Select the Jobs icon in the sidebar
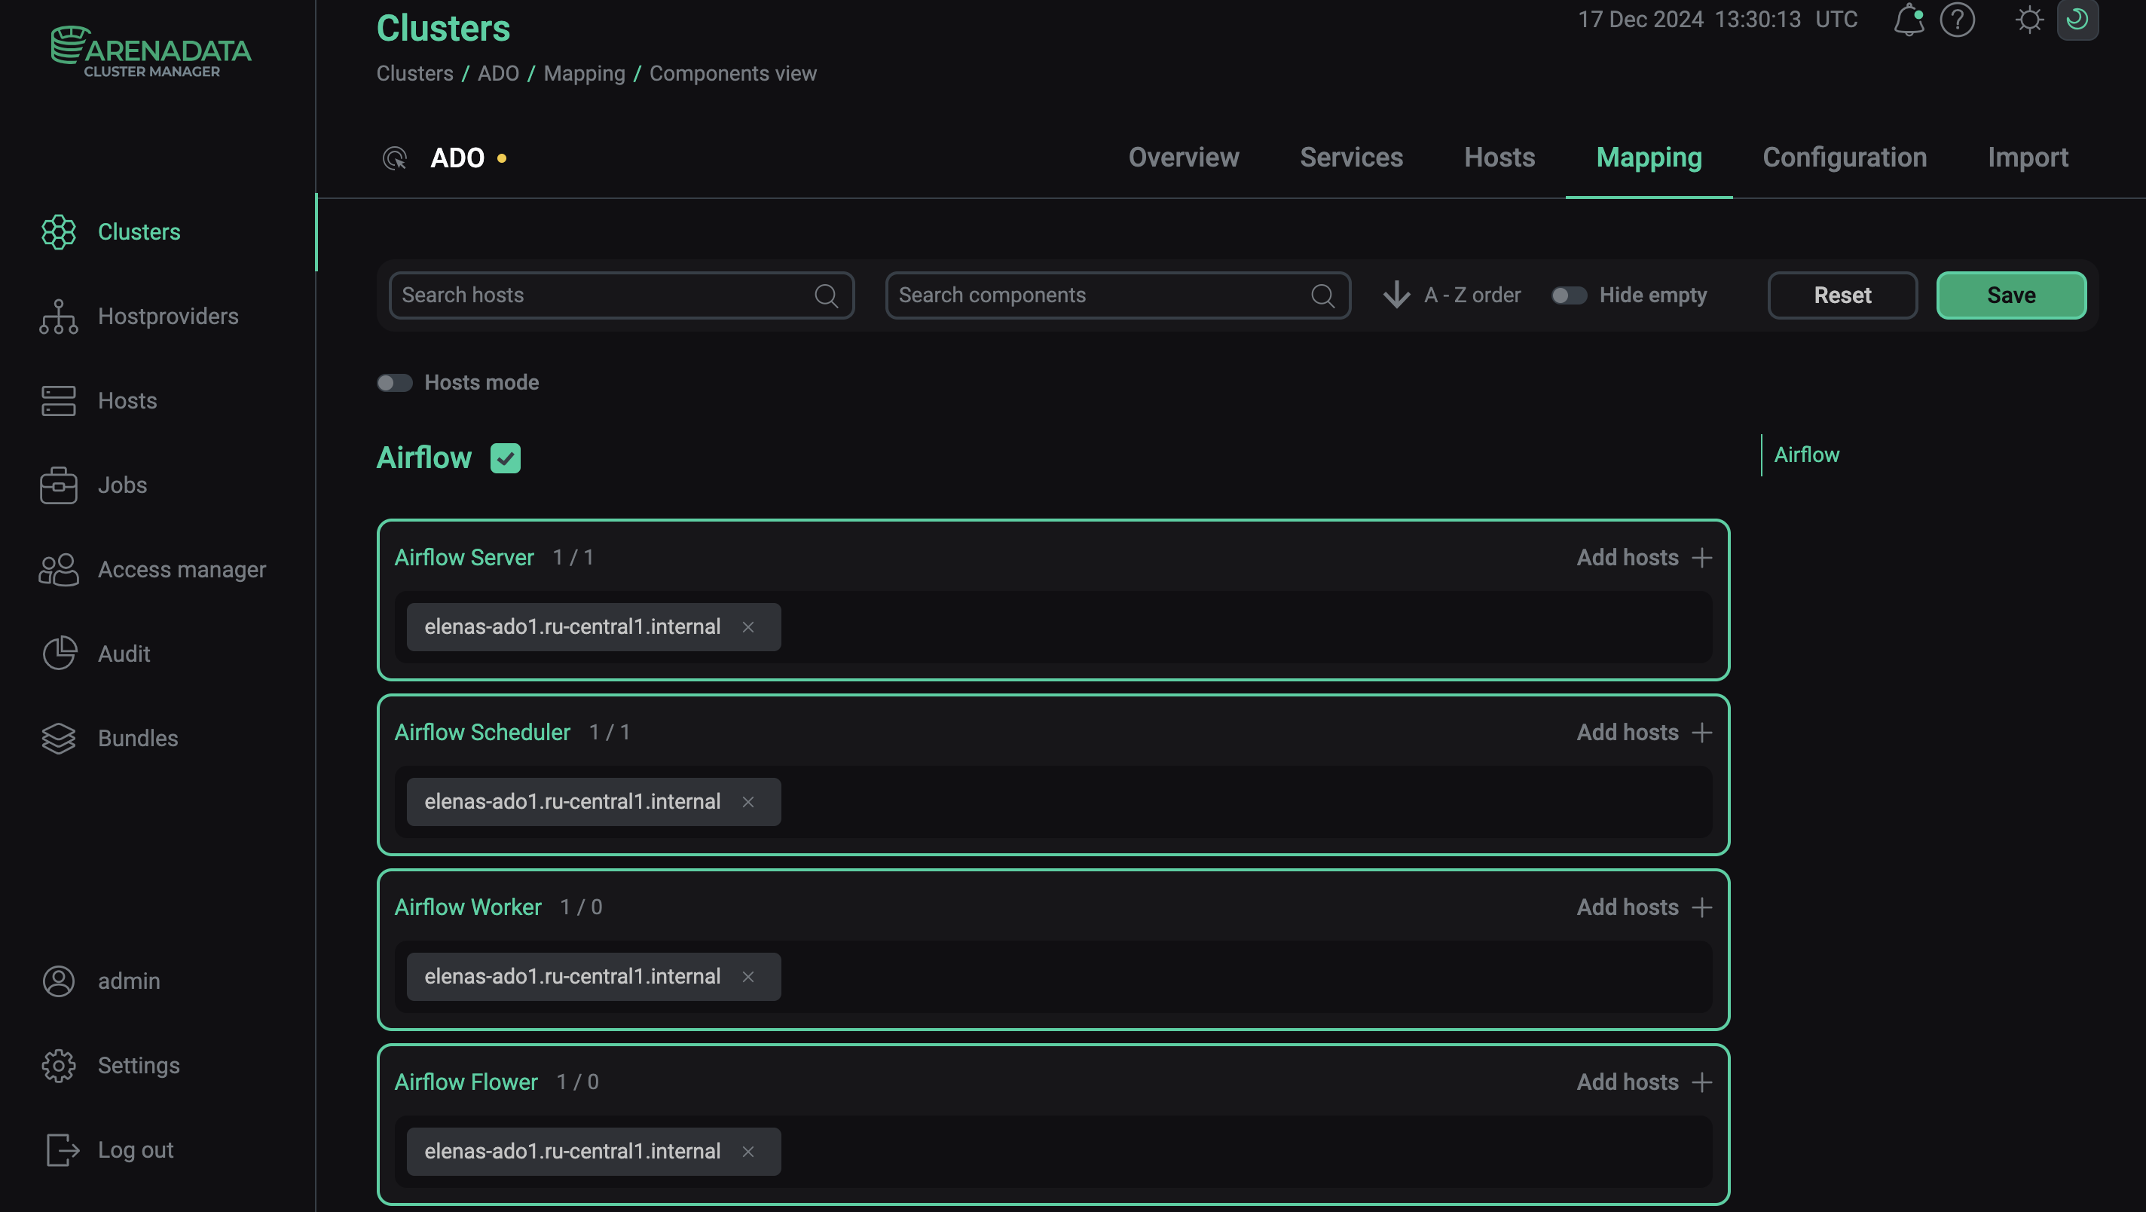 58,485
